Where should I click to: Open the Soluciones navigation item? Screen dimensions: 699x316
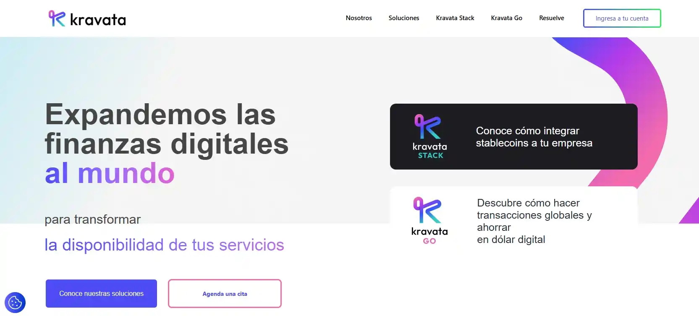403,18
